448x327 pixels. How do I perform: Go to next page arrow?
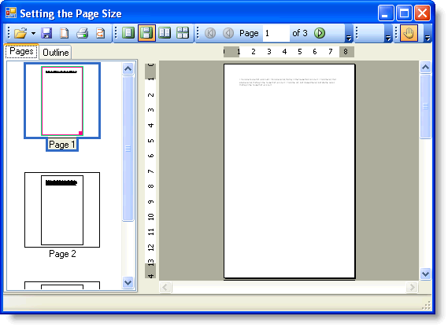pos(320,33)
